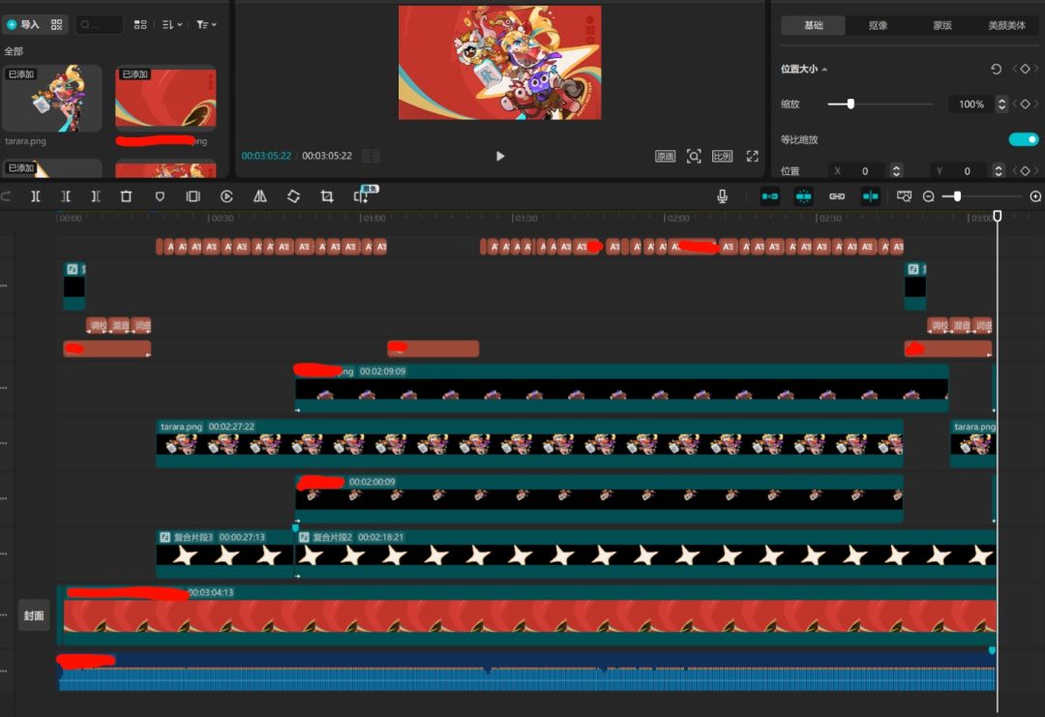Switch to the 抠像 tab
This screenshot has width=1045, height=717.
(878, 25)
